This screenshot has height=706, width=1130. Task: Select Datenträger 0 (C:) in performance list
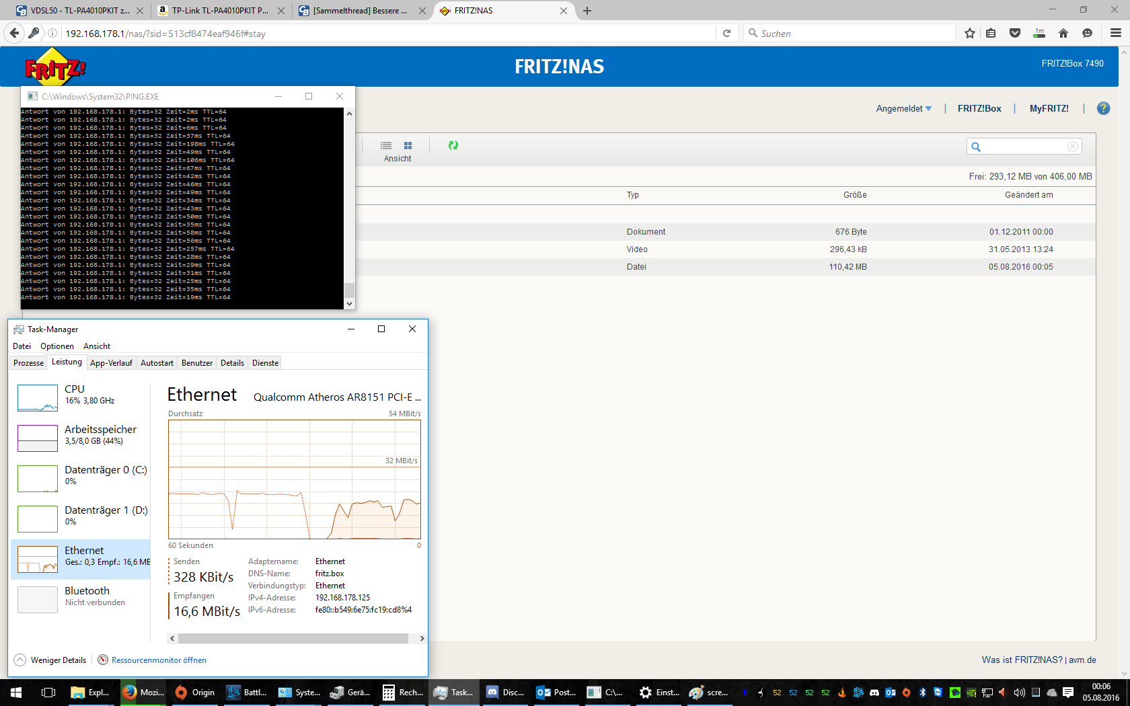coord(81,477)
